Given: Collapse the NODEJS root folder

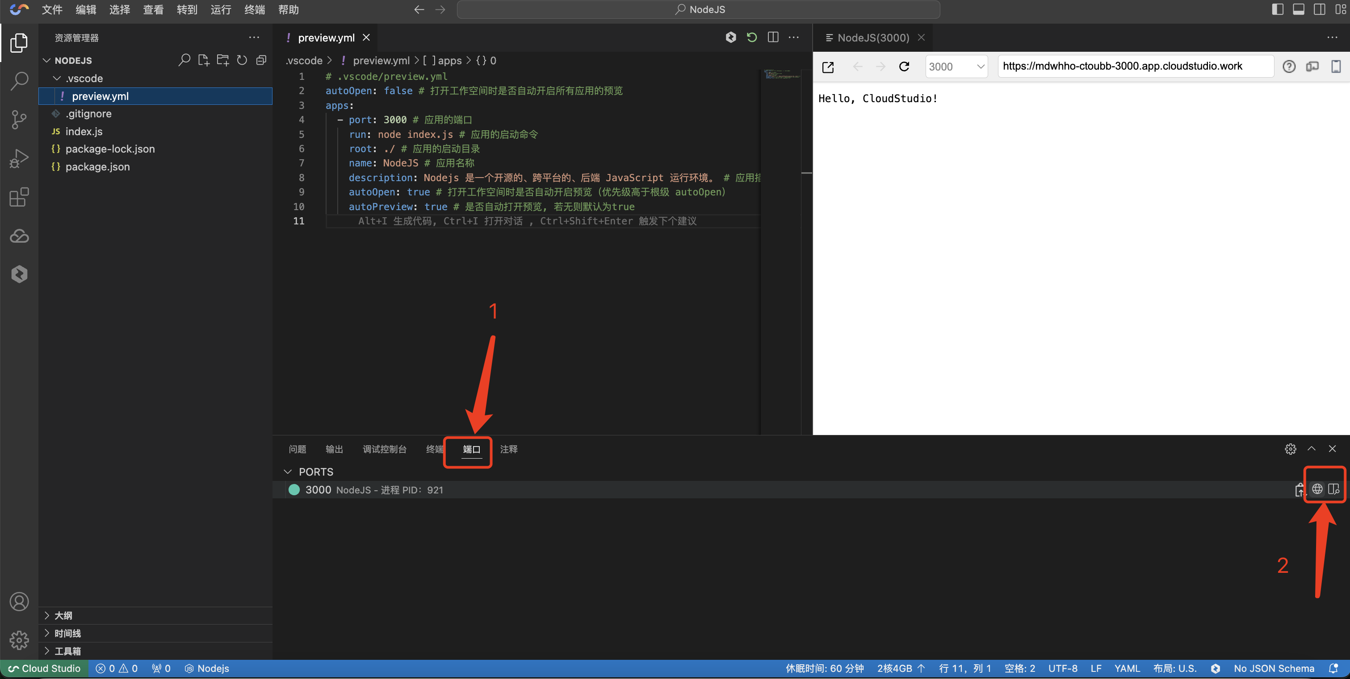Looking at the screenshot, I should tap(46, 60).
